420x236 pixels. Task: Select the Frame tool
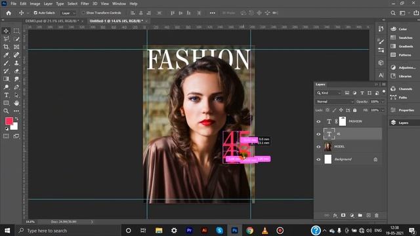tap(16, 47)
